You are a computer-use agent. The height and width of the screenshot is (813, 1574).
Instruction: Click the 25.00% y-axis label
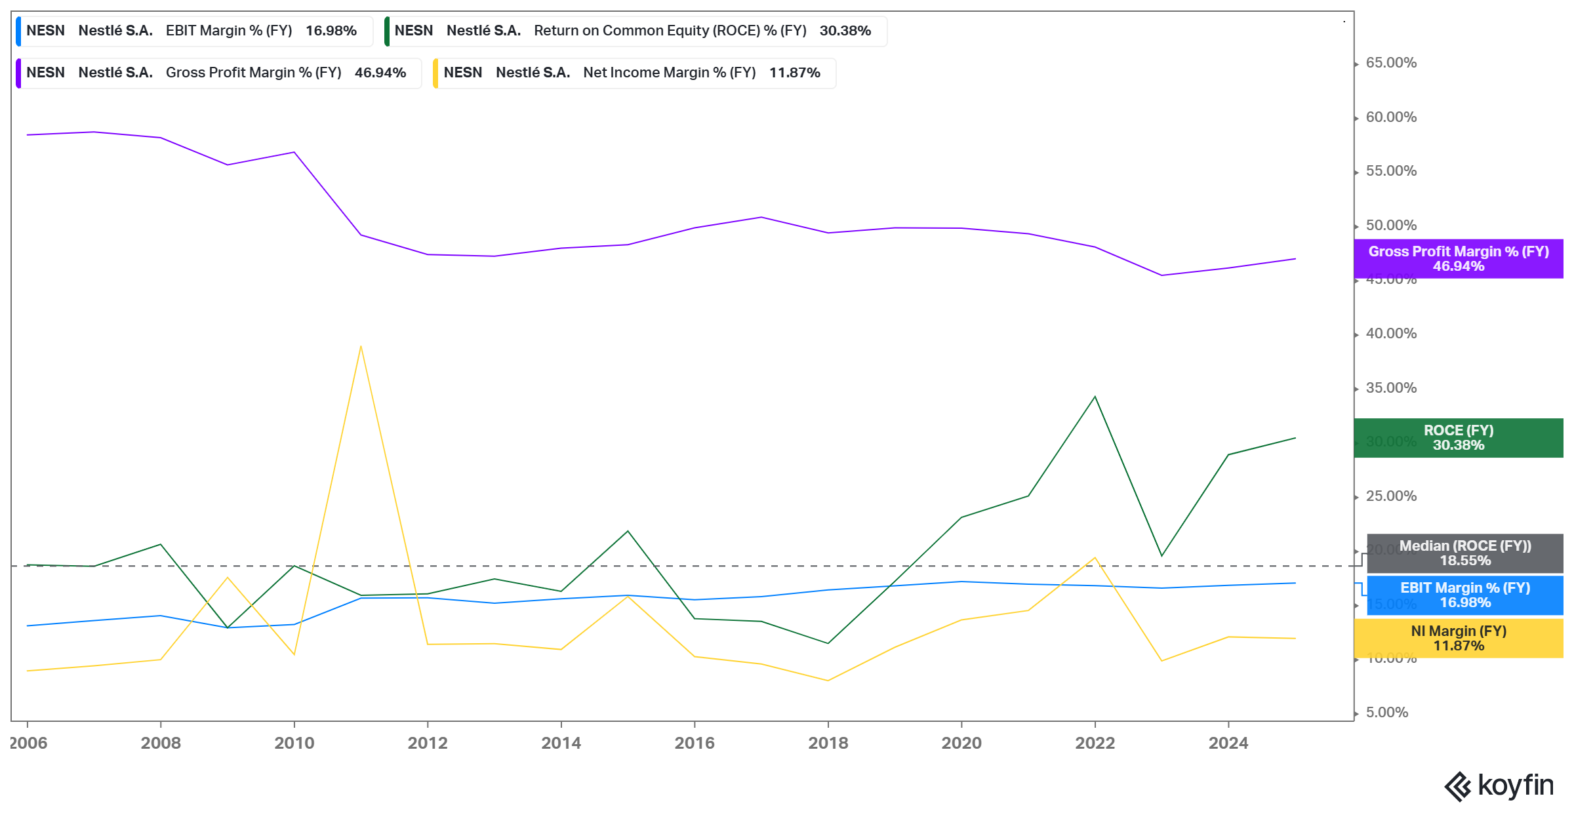1391,496
